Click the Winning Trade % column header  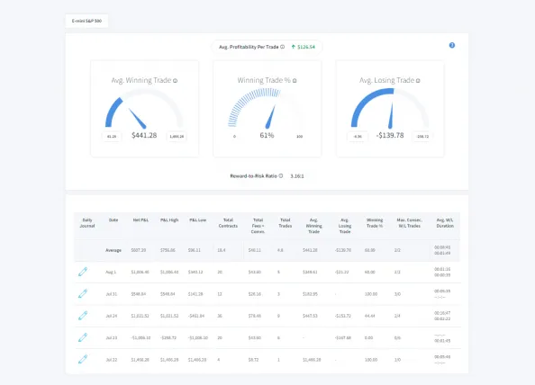(x=375, y=223)
